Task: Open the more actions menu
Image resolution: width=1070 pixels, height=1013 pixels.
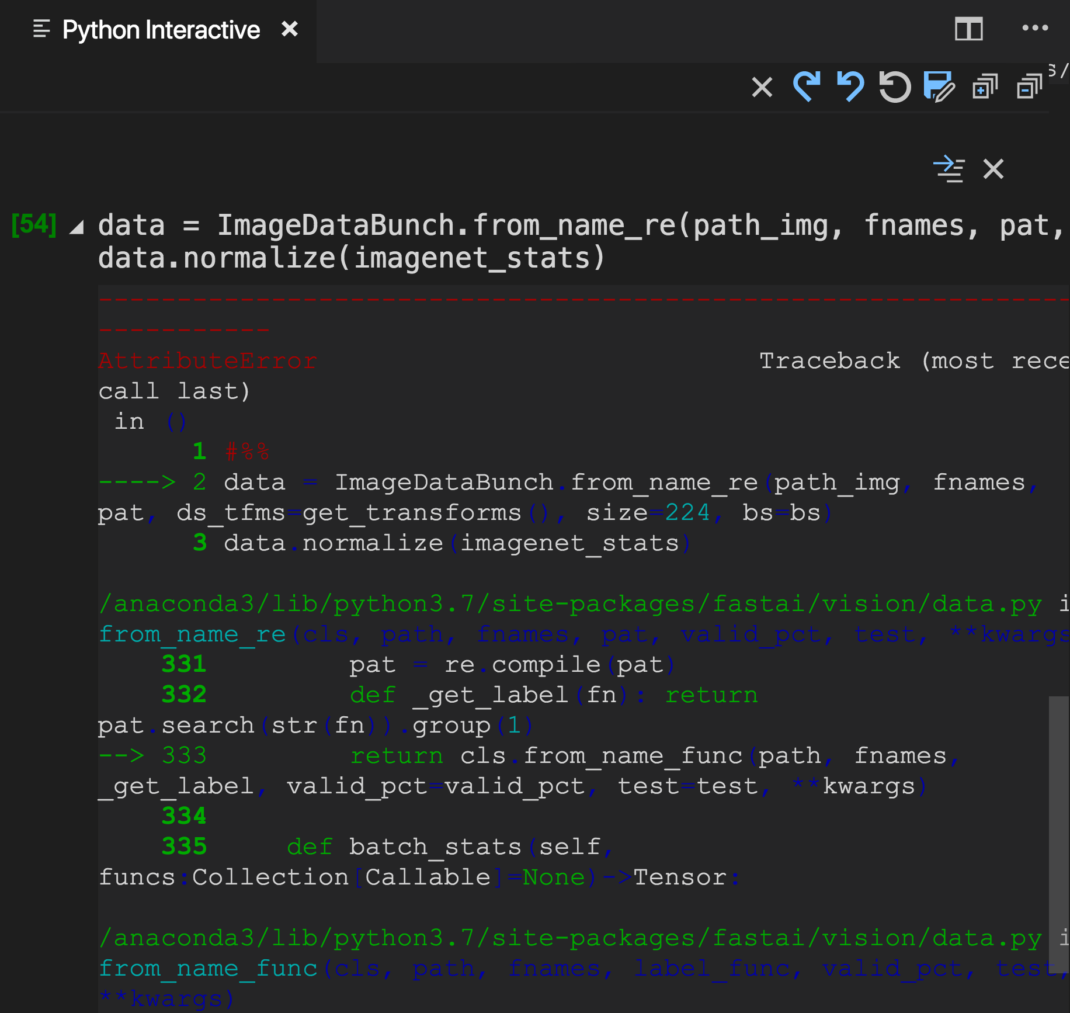Action: [x=1035, y=27]
